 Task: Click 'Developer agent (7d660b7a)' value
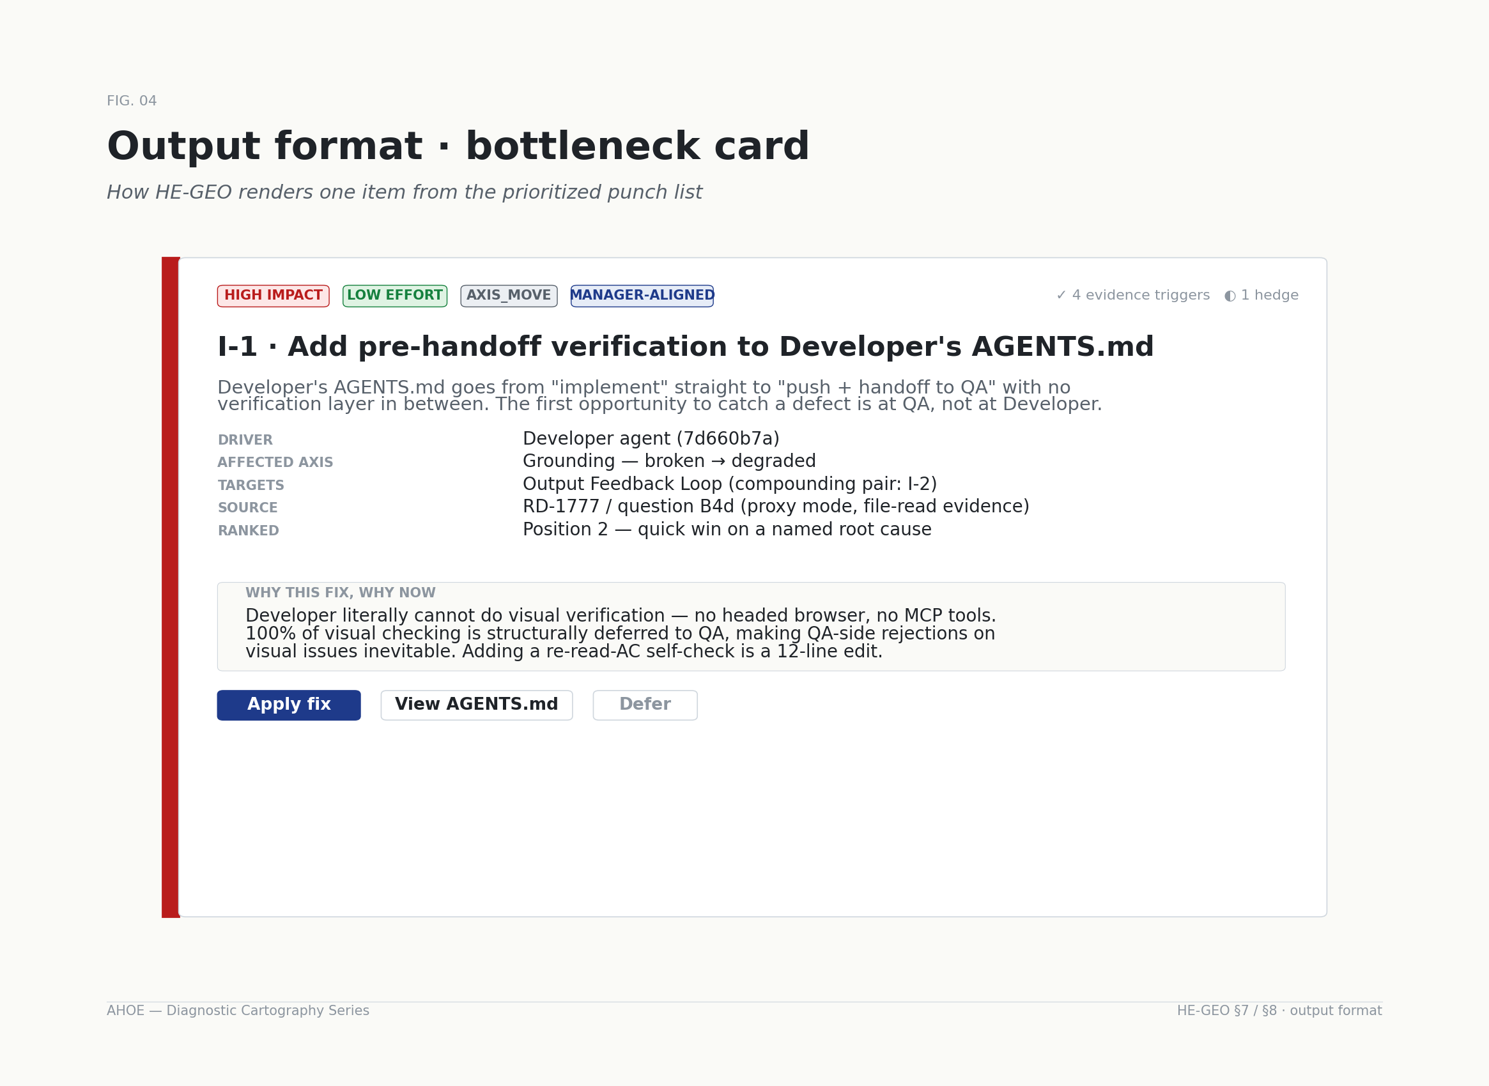click(x=651, y=439)
